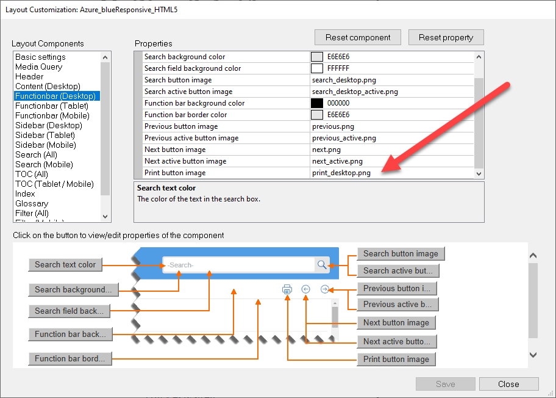The image size is (556, 398).
Task: Select Functionbar (Tablet) component
Action: coord(52,106)
